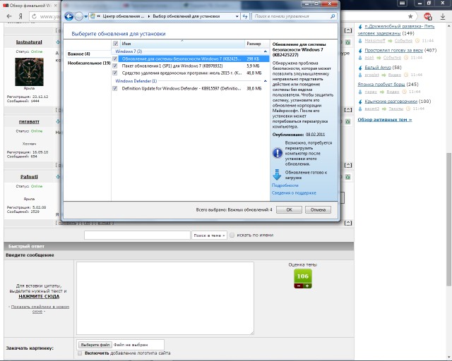The image size is (452, 361).
Task: Open 'Прострелил голову за веру' topic link
Action: [393, 50]
